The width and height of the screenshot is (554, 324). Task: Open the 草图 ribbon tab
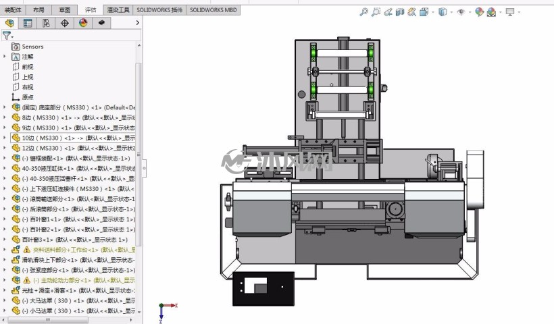point(65,10)
